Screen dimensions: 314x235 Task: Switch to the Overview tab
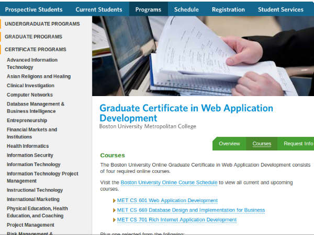(x=229, y=144)
